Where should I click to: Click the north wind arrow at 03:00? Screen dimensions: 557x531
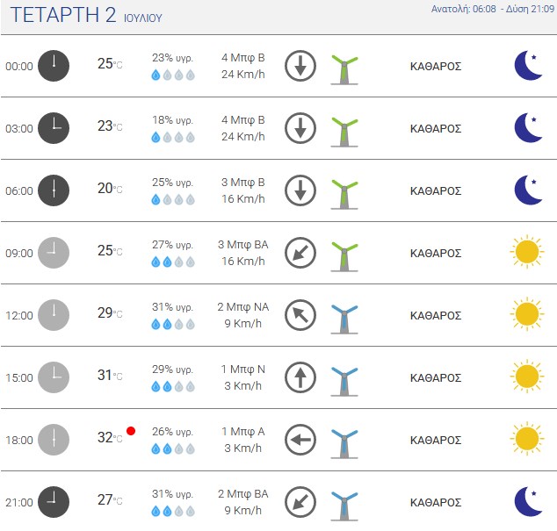pyautogui.click(x=300, y=128)
